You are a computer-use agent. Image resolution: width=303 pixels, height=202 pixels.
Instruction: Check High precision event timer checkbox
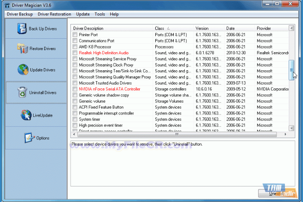pos(75,125)
